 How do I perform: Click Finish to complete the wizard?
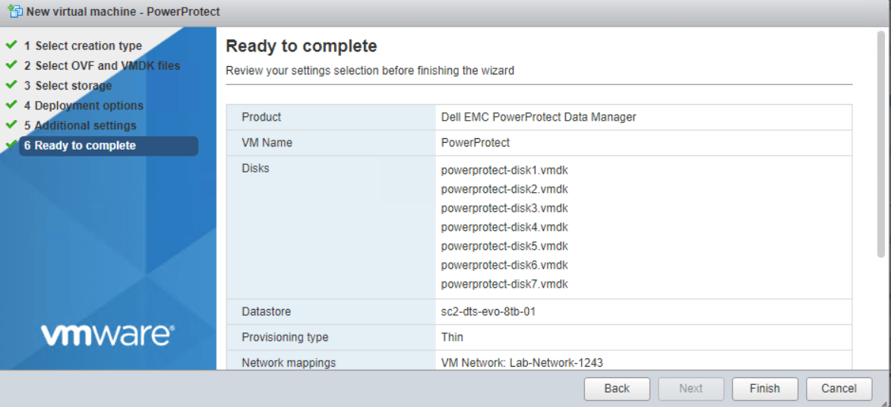(x=764, y=388)
